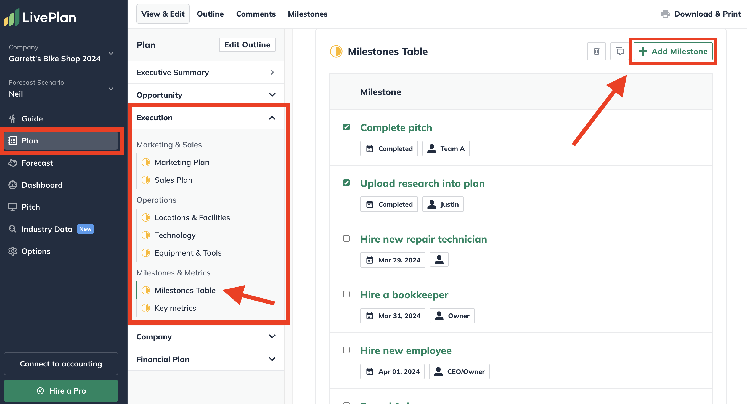Viewport: 747px width, 404px height.
Task: Check off Hire new repair technician
Action: click(x=346, y=238)
